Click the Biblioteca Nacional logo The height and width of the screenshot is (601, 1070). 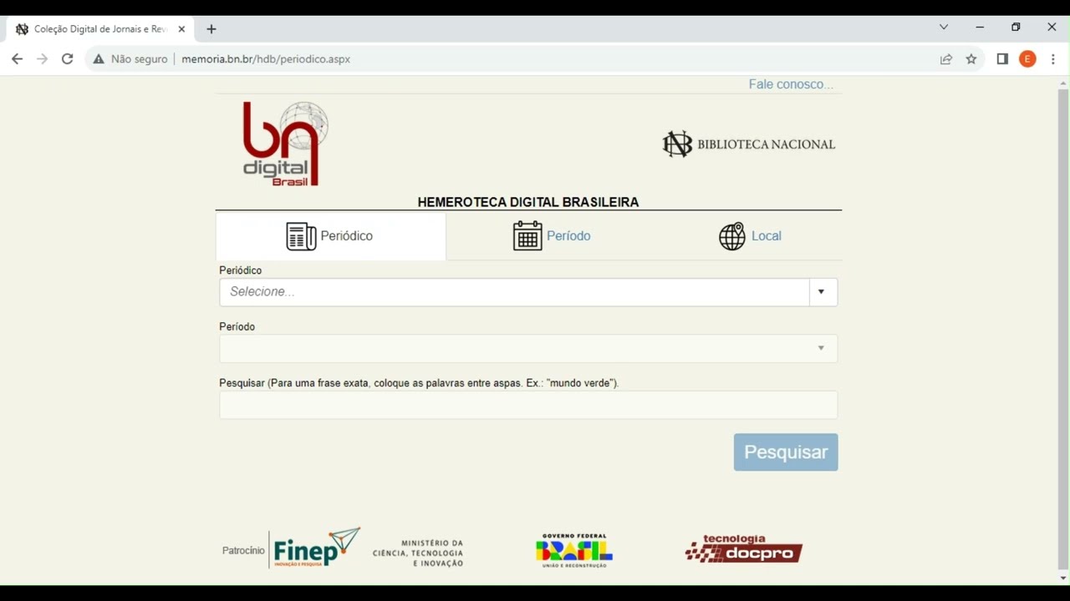coord(748,144)
